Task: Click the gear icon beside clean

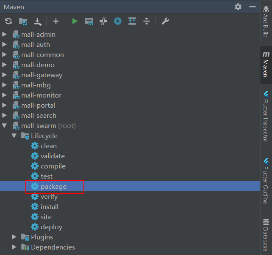Action: point(35,146)
